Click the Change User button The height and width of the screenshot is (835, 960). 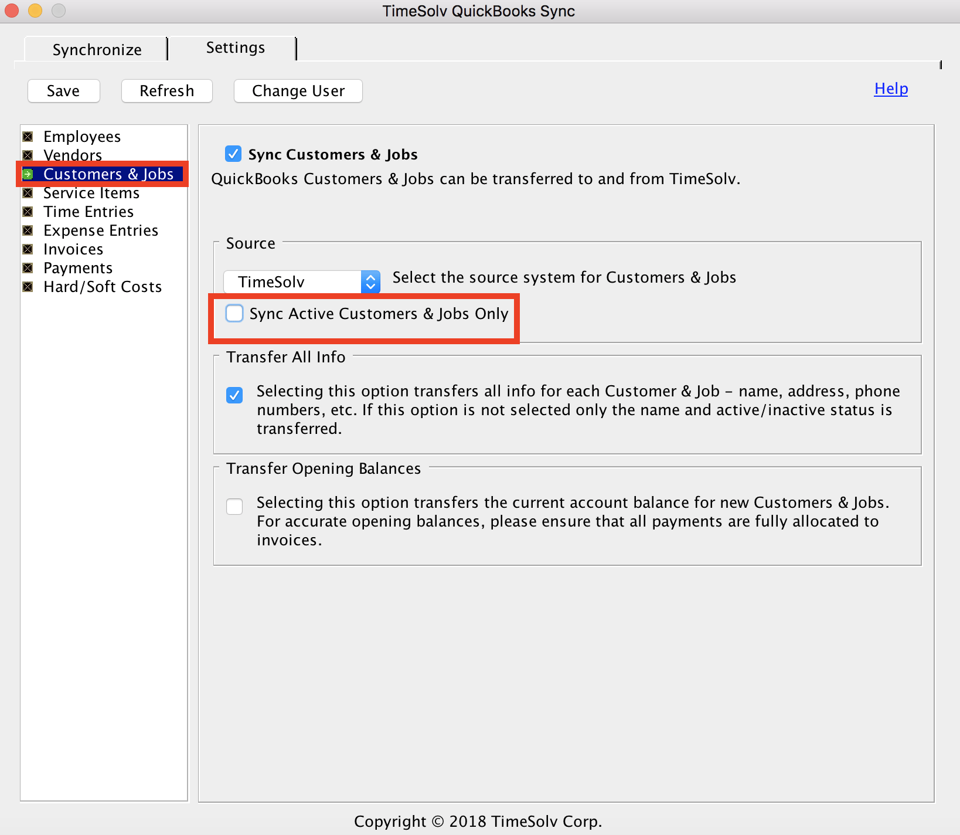(x=298, y=91)
